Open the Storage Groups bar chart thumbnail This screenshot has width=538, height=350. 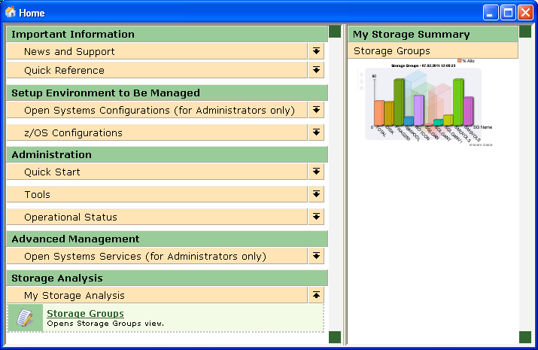click(x=423, y=102)
